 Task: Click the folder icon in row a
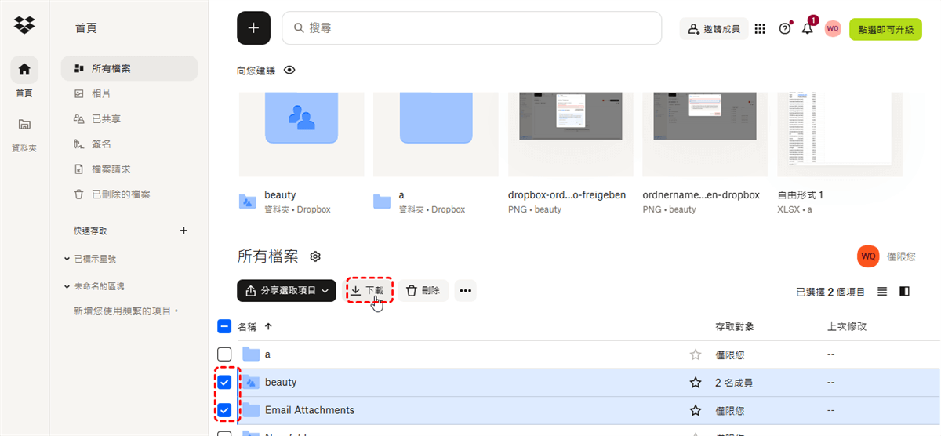(250, 354)
